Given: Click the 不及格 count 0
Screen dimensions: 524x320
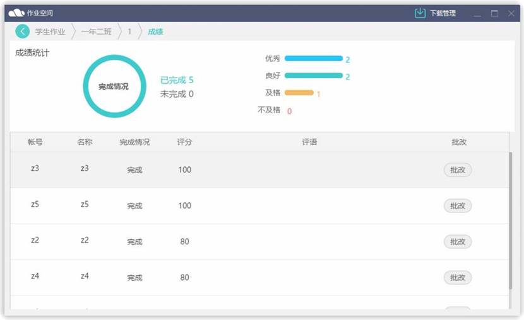Looking at the screenshot, I should tap(289, 111).
